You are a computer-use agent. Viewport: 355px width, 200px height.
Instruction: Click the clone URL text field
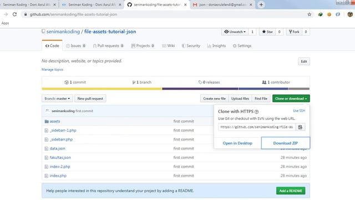pos(257,127)
